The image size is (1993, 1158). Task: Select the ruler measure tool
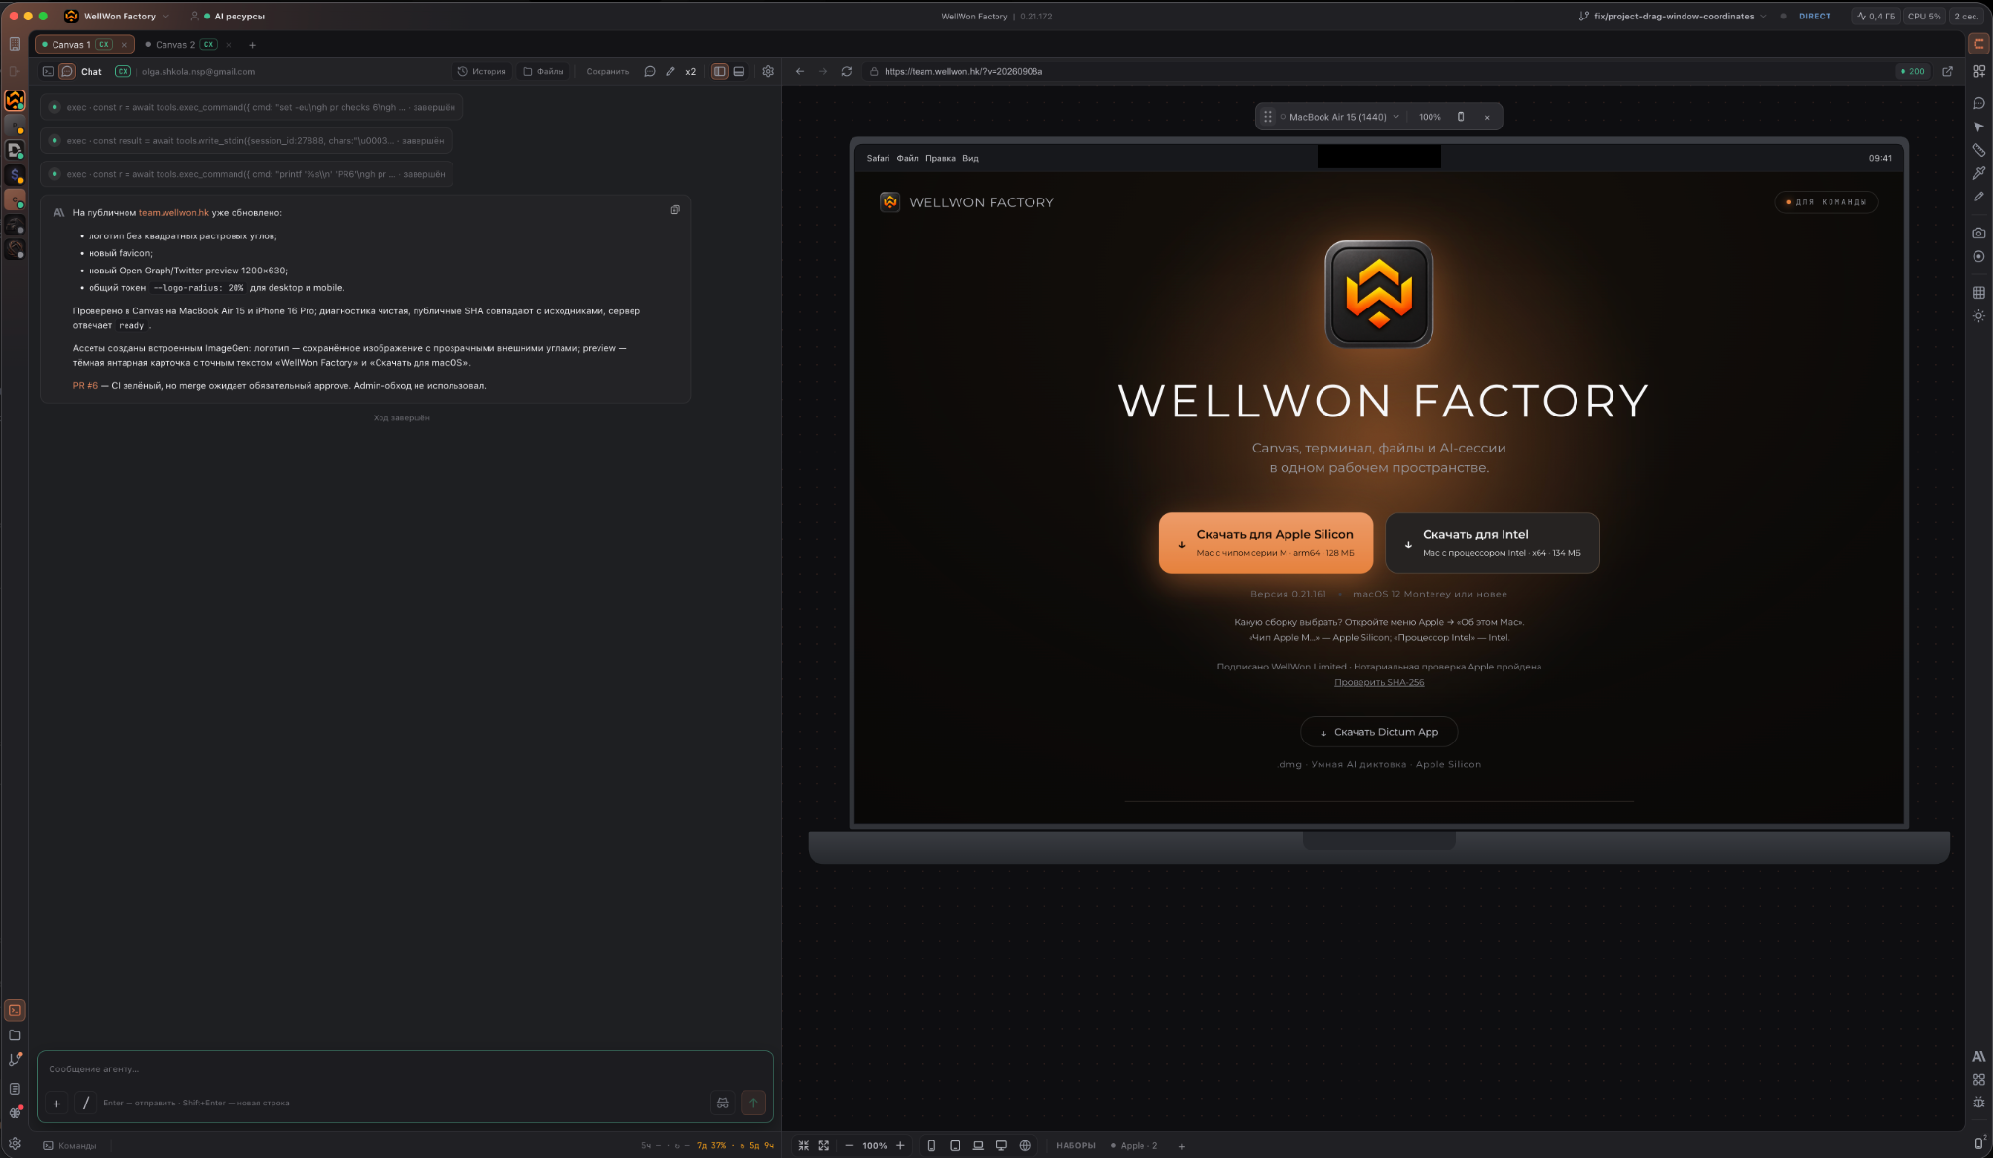tap(1978, 150)
